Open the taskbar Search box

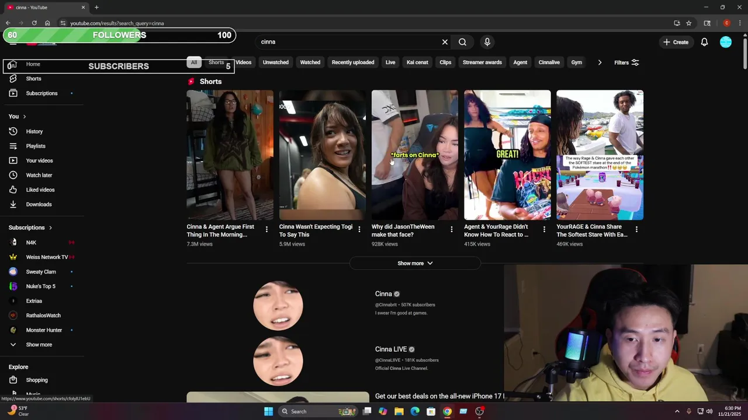point(317,411)
